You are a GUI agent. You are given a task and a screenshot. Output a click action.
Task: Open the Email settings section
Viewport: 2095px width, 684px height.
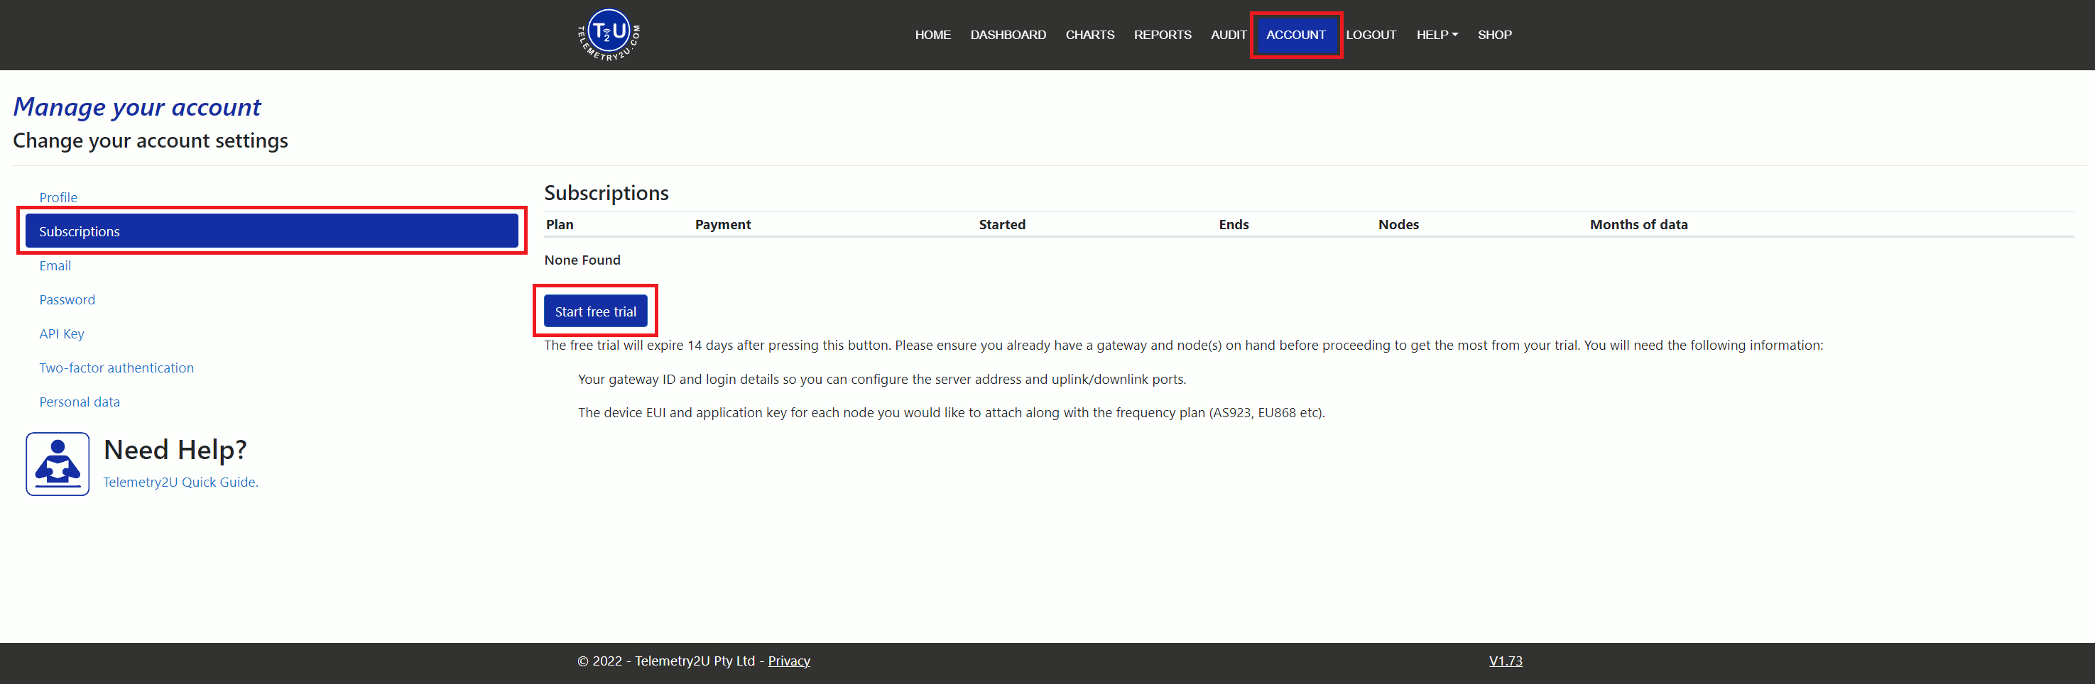click(55, 265)
